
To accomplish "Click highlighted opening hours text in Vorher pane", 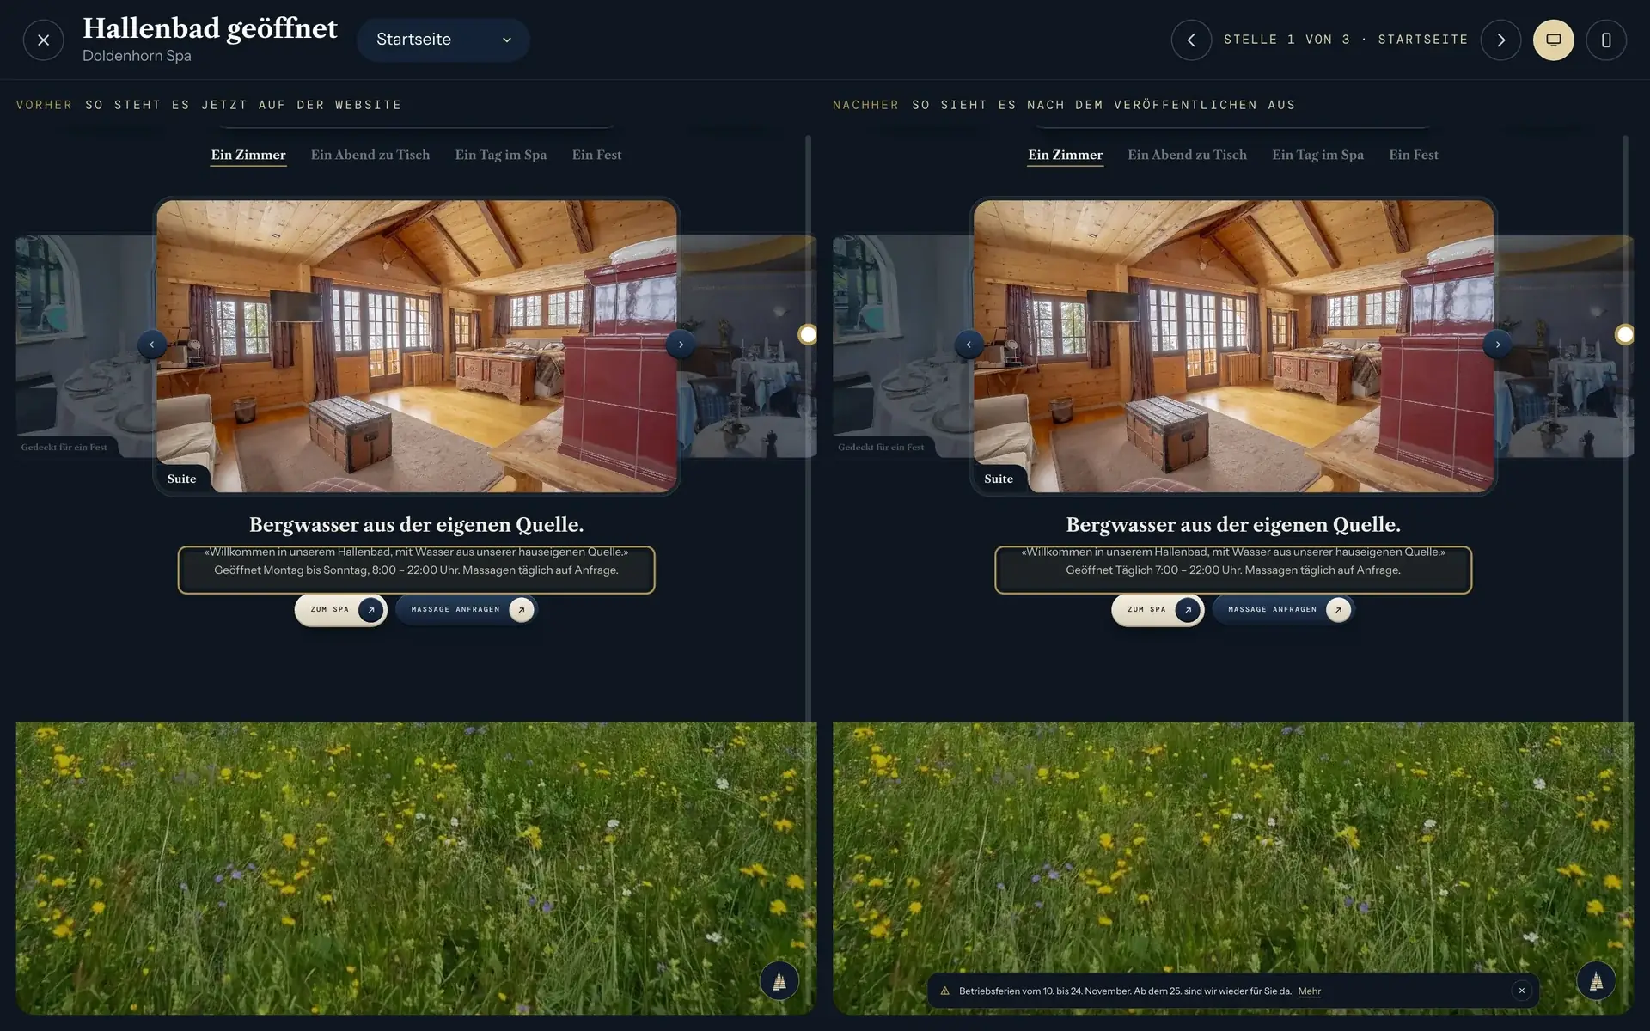I will click(x=416, y=570).
